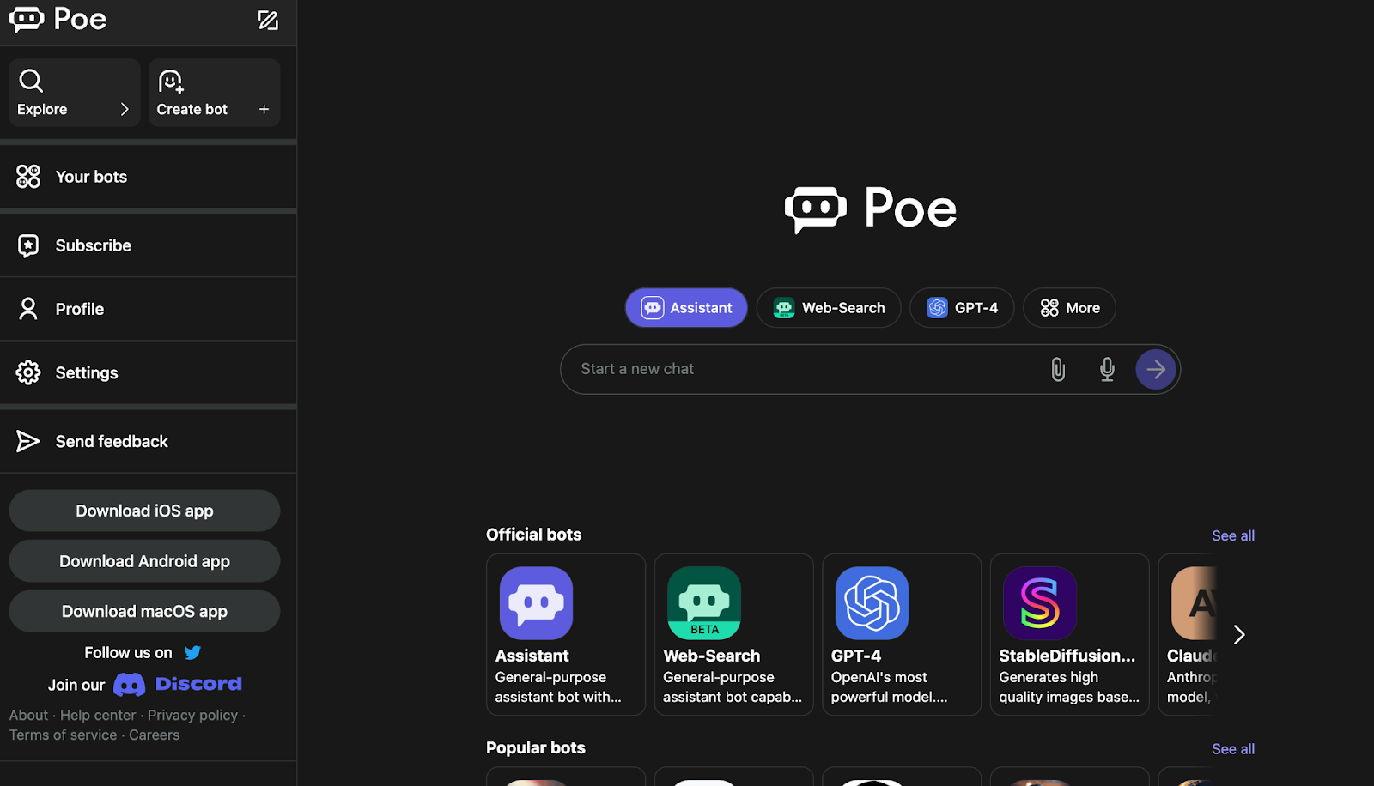Click the Poe logo in the sidebar
Viewport: 1374px width, 786px height.
point(58,19)
